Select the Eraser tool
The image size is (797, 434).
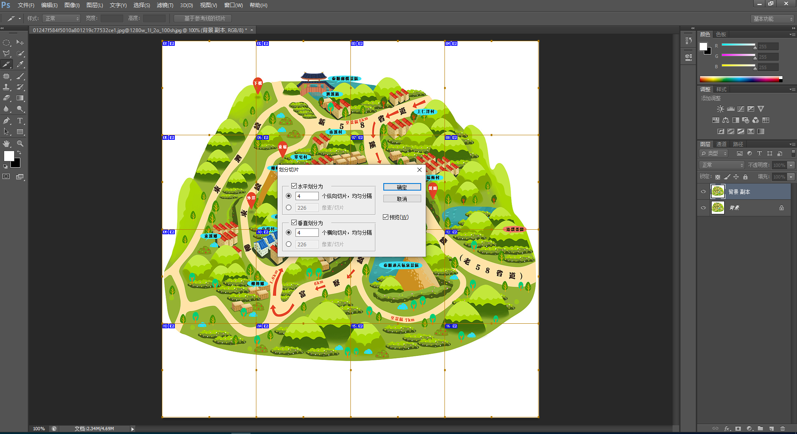(x=7, y=98)
